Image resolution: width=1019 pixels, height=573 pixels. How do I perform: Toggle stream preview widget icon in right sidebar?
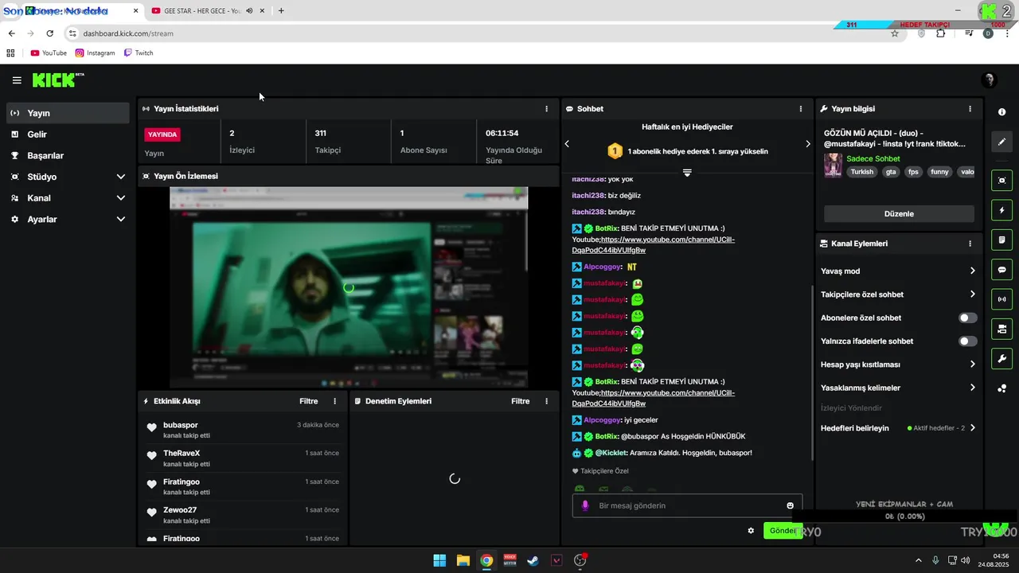coord(1001,181)
